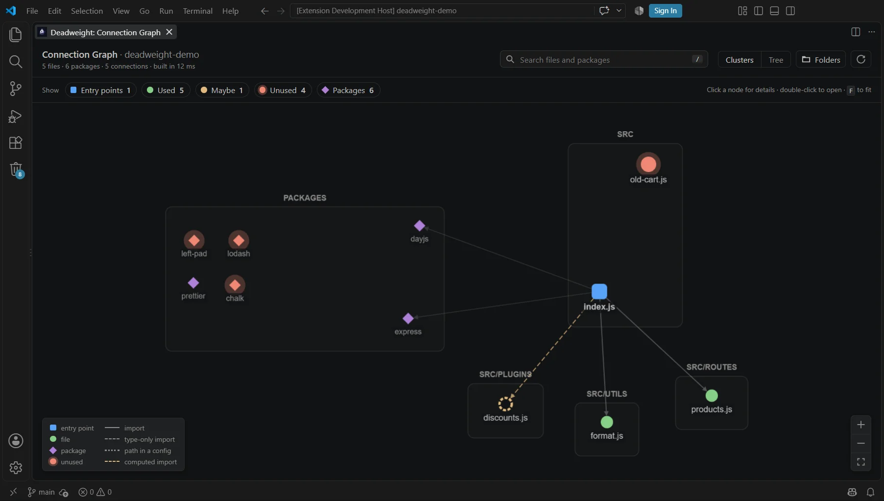The image size is (884, 501).
Task: Open the Manage gear menu
Action: coord(16,468)
